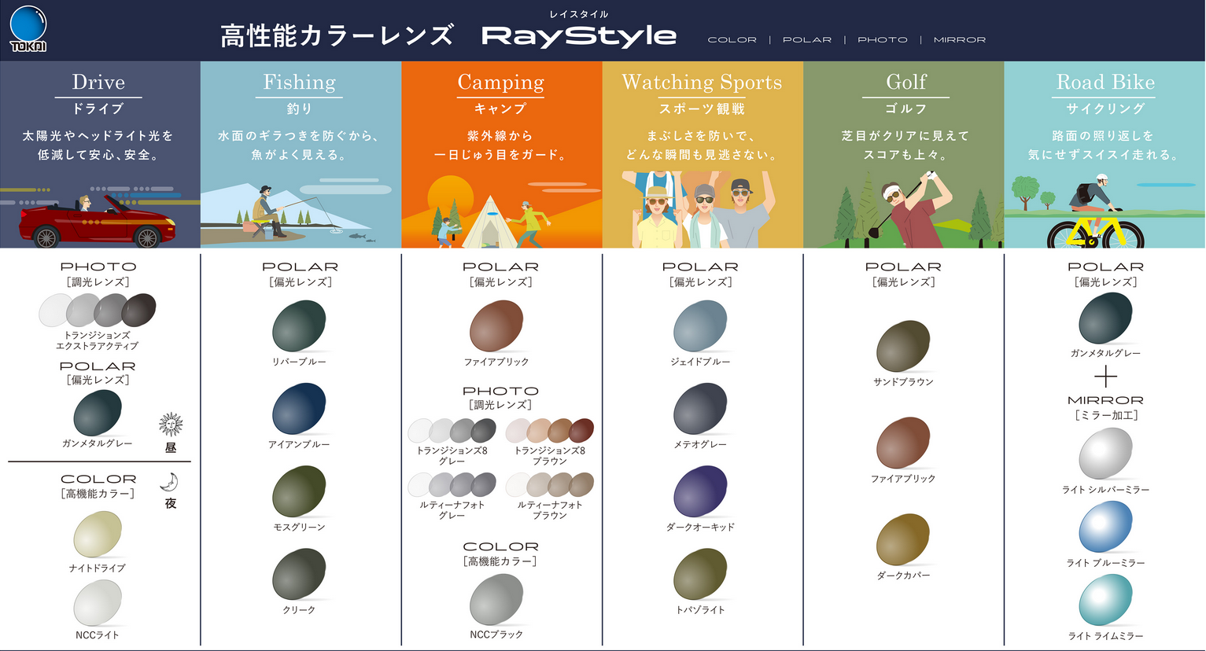Screen dimensions: 1206x651
Task: Click the 水面のギラつきを防ぐから description text
Action: [x=299, y=135]
